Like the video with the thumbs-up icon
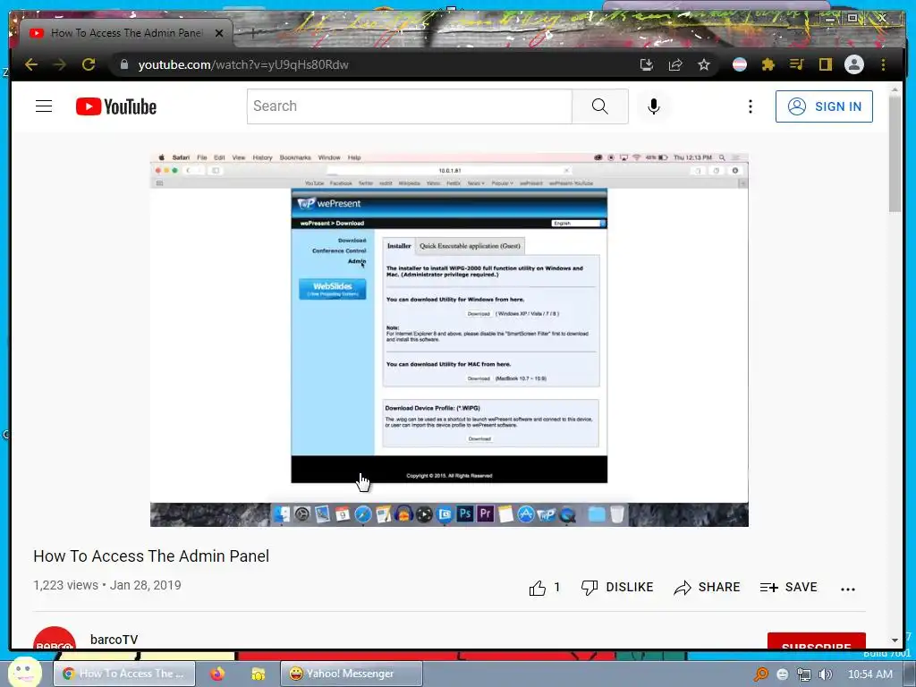Image resolution: width=916 pixels, height=687 pixels. click(x=538, y=588)
